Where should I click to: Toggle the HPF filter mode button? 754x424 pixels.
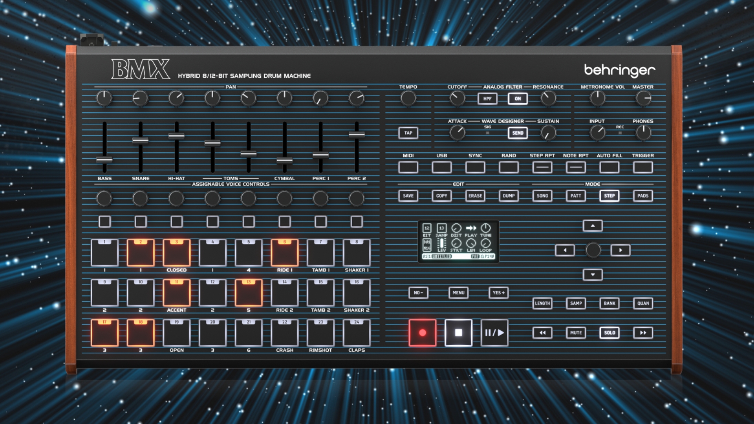[x=487, y=99]
